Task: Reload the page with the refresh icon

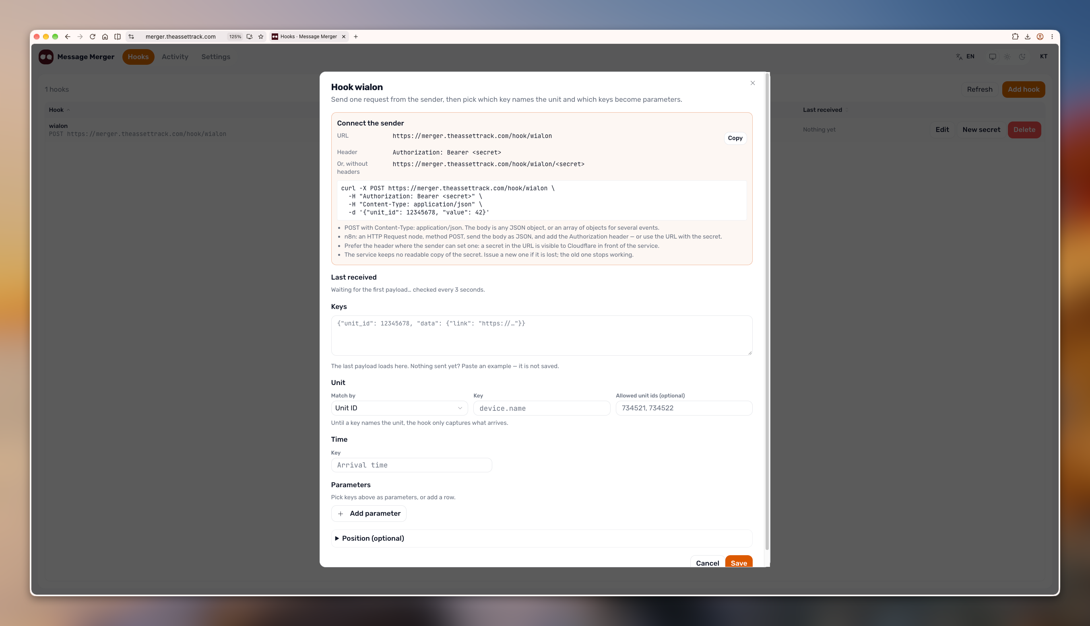Action: [x=93, y=37]
